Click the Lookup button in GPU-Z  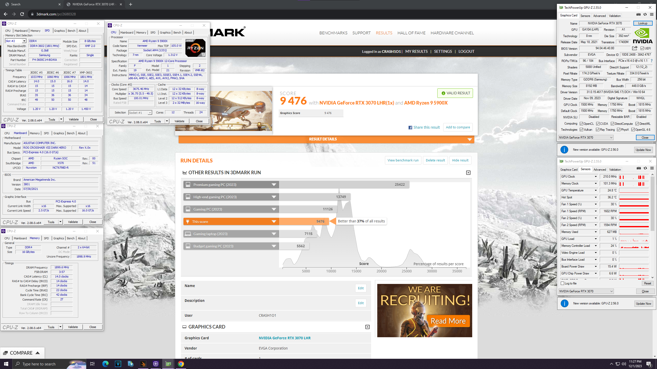click(643, 23)
